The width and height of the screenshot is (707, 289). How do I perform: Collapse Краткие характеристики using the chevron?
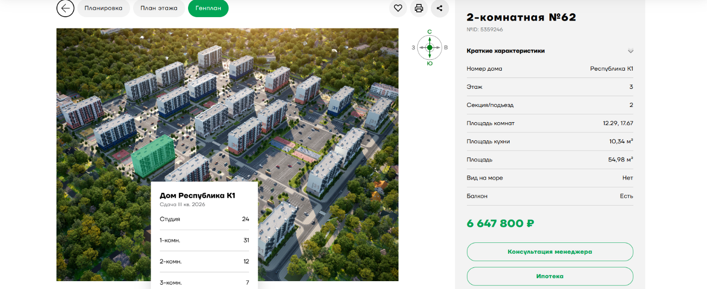630,51
